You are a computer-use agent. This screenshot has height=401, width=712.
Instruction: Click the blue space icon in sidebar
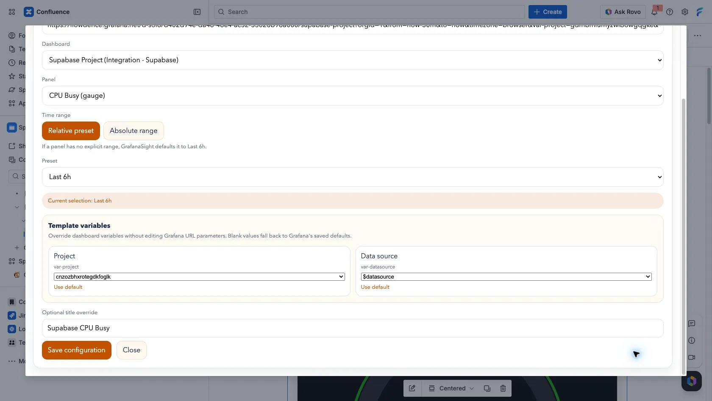[x=12, y=127]
